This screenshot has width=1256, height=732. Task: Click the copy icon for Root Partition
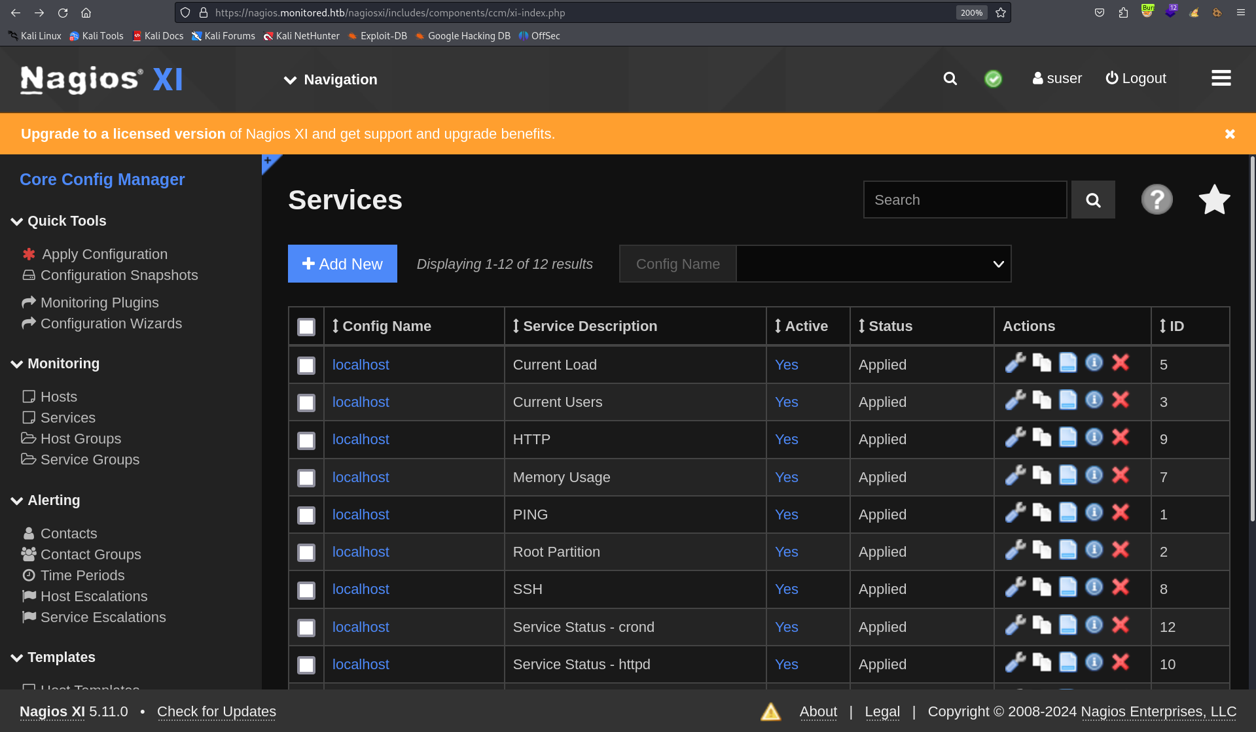pyautogui.click(x=1041, y=550)
